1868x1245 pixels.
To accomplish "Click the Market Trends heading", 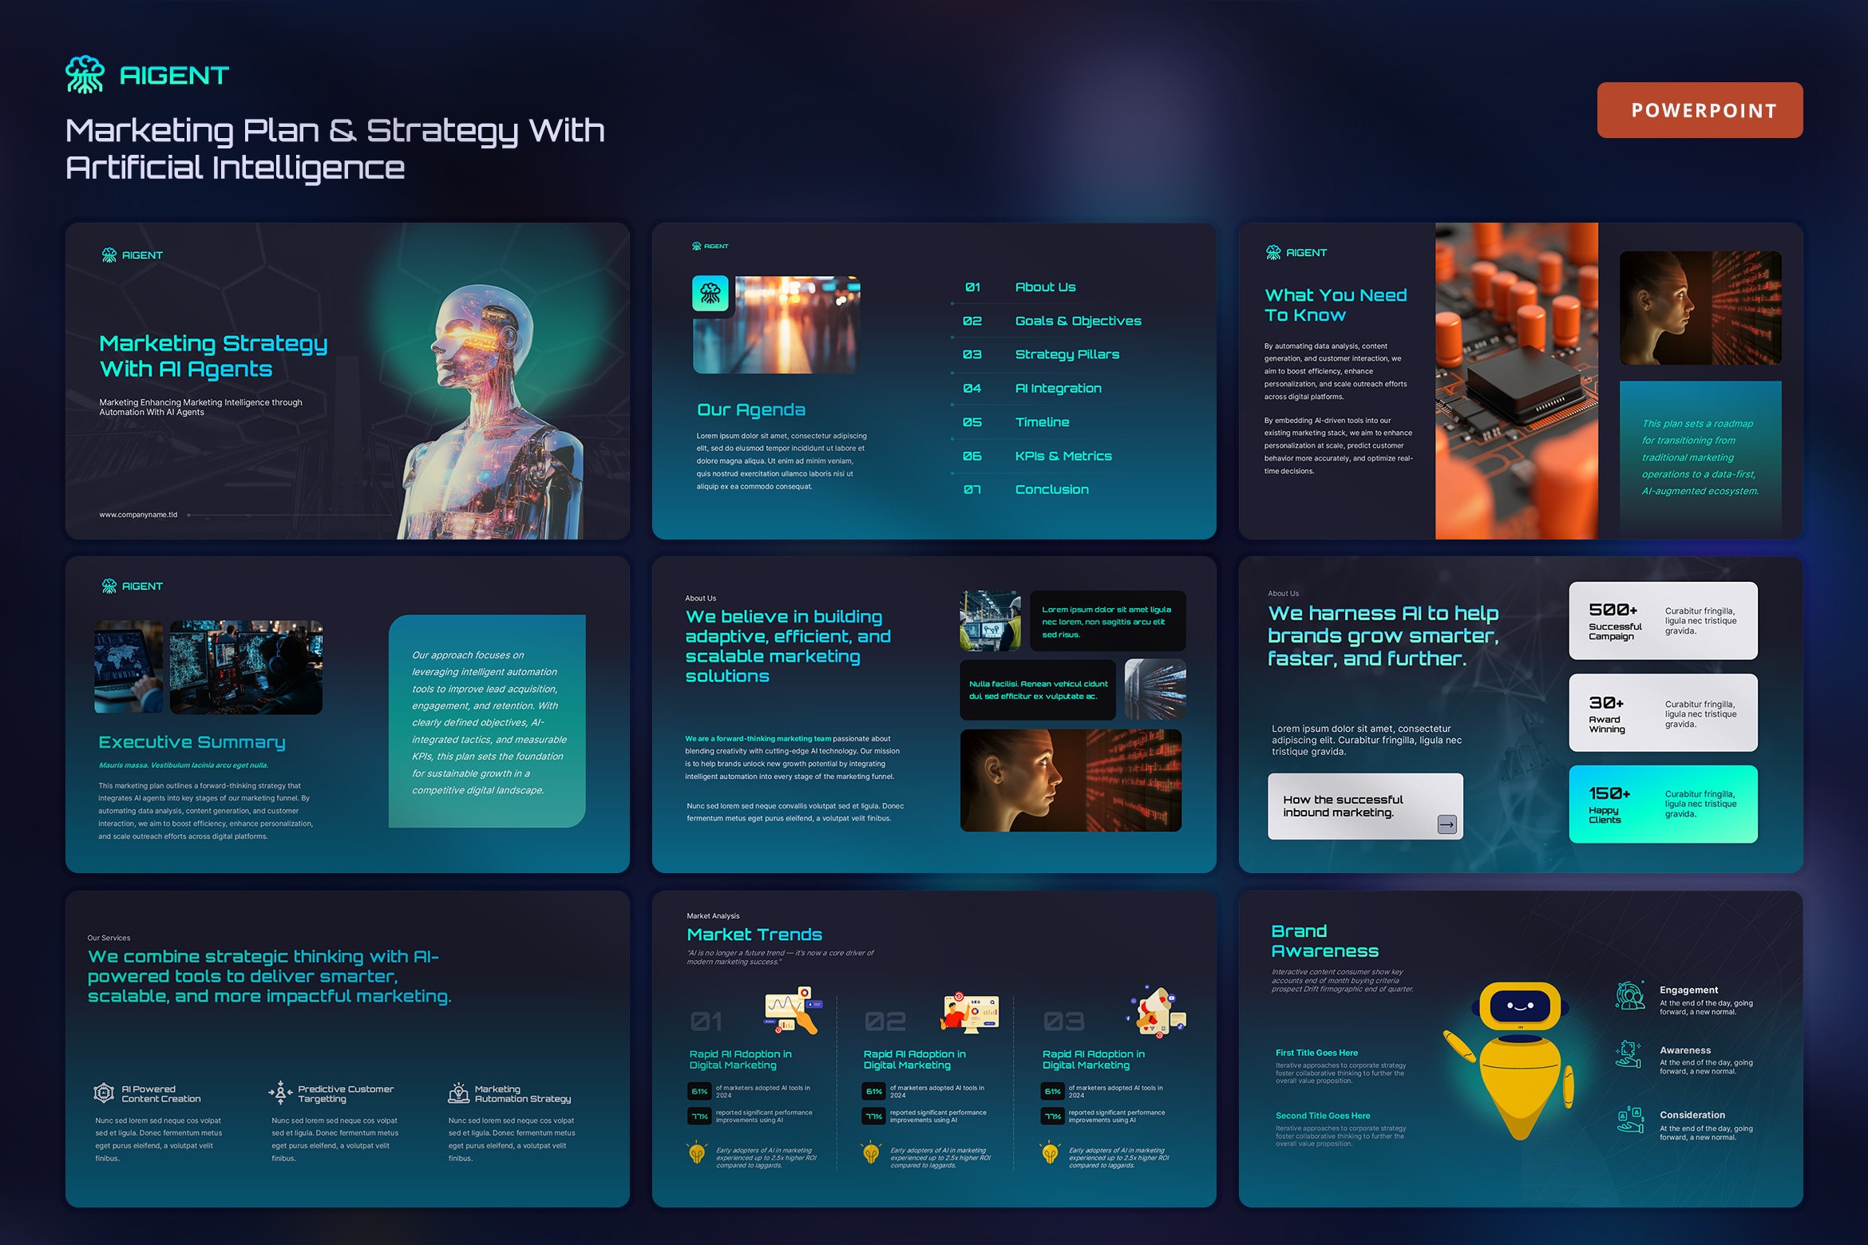I will pyautogui.click(x=754, y=935).
